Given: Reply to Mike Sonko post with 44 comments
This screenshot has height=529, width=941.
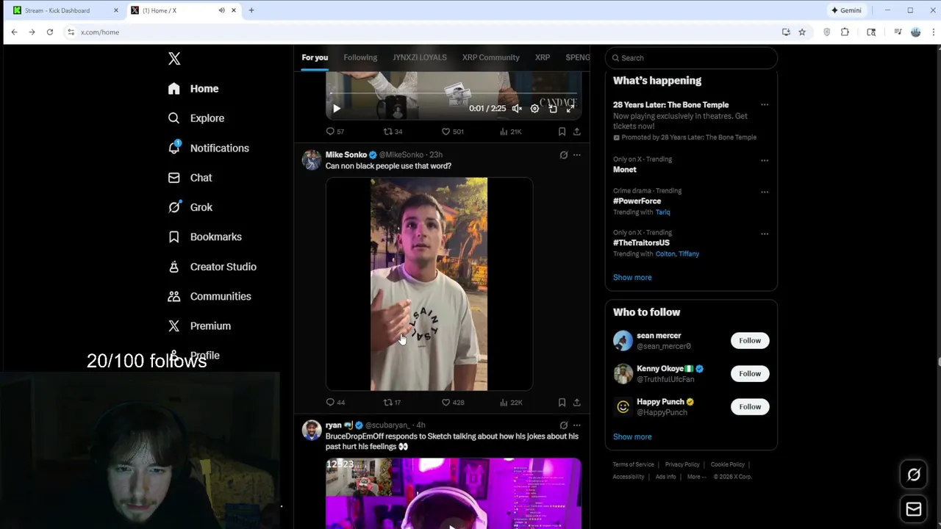Looking at the screenshot, I should click(x=335, y=402).
